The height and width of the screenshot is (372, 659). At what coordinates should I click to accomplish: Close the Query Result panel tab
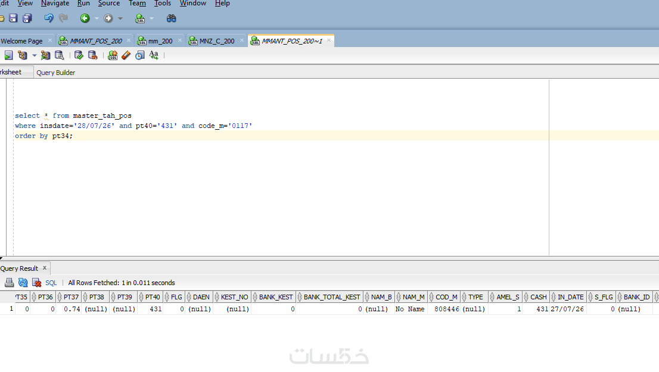click(45, 268)
